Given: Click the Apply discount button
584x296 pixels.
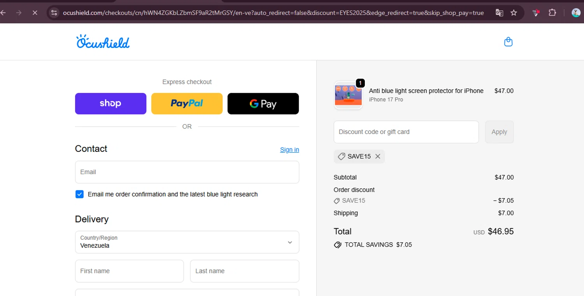Looking at the screenshot, I should click(499, 132).
